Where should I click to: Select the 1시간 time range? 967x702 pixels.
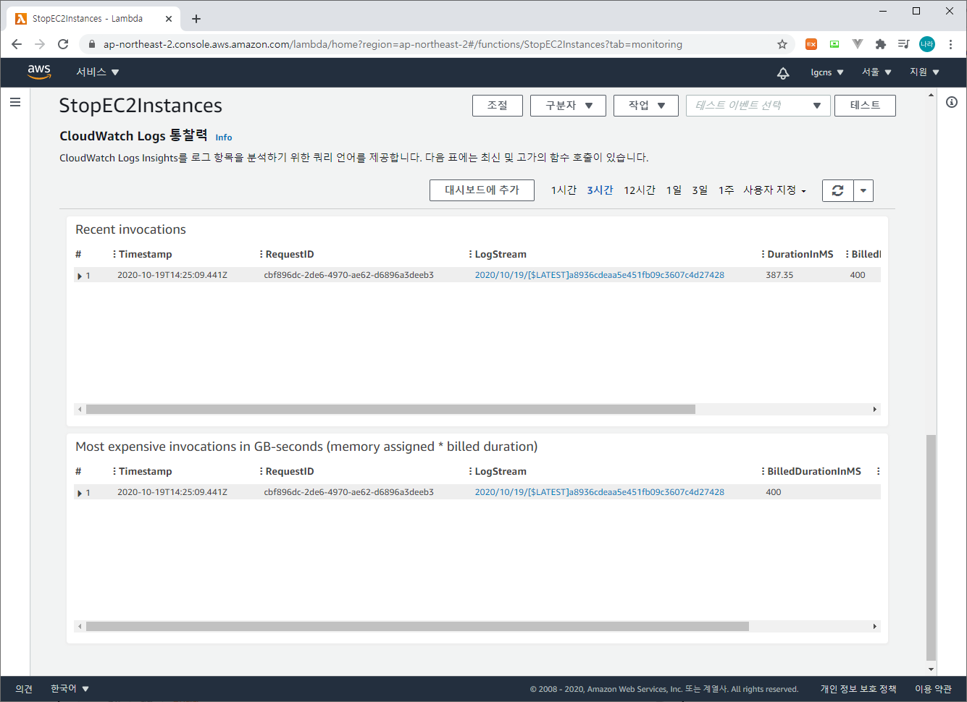(564, 190)
